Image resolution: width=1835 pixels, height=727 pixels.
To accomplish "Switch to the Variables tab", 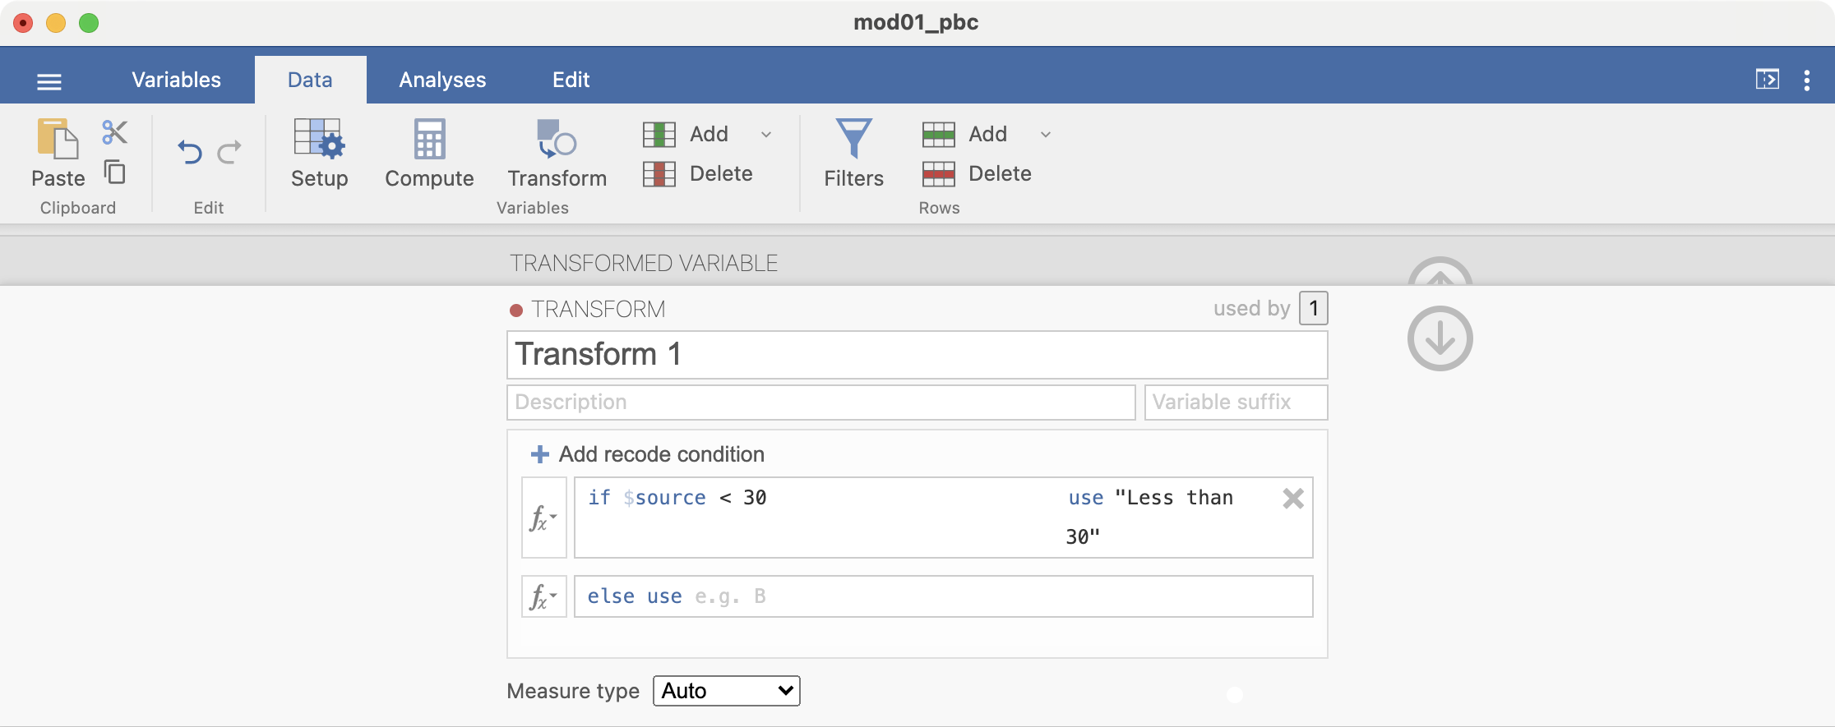I will [176, 80].
